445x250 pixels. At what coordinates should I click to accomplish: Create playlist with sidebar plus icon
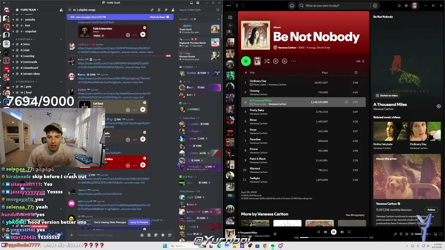[230, 25]
